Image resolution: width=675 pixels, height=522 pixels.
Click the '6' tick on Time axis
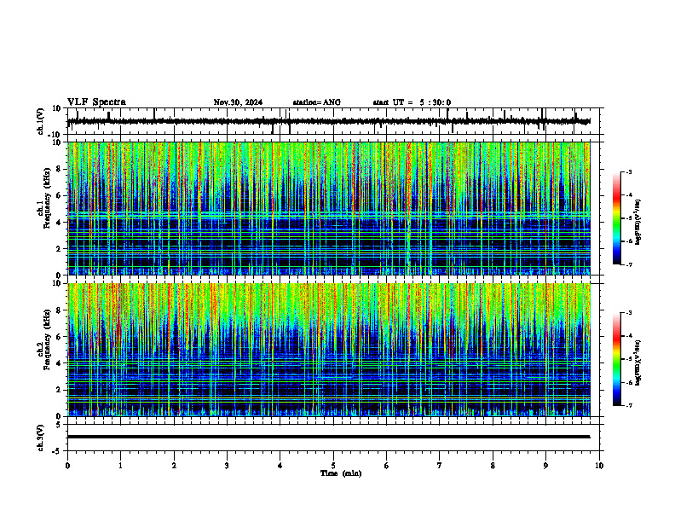(x=387, y=466)
